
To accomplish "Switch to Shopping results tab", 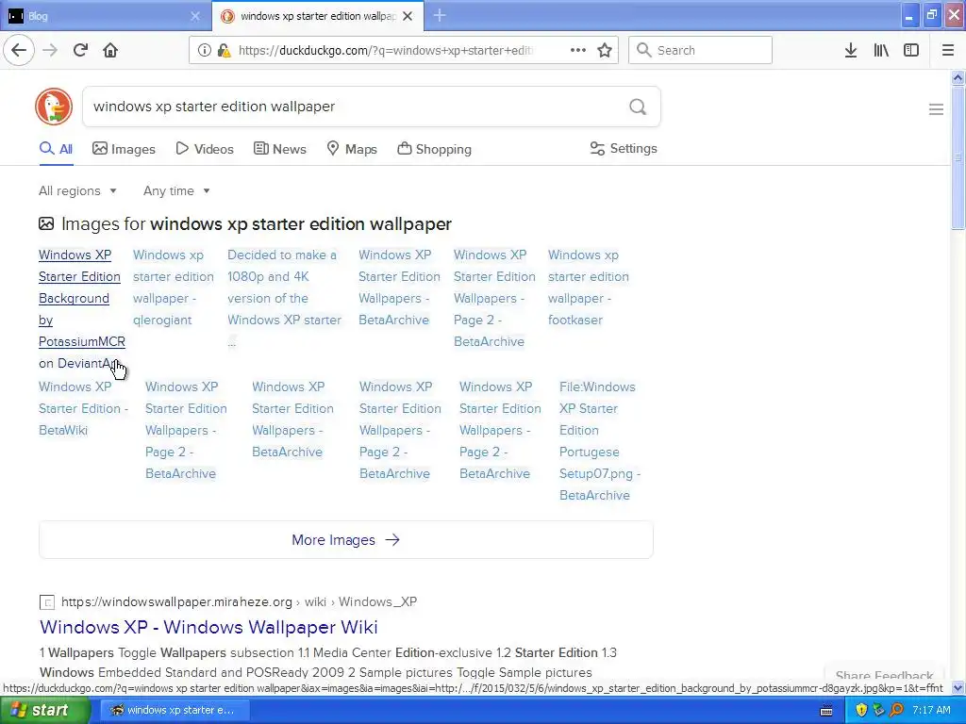I will pos(434,149).
